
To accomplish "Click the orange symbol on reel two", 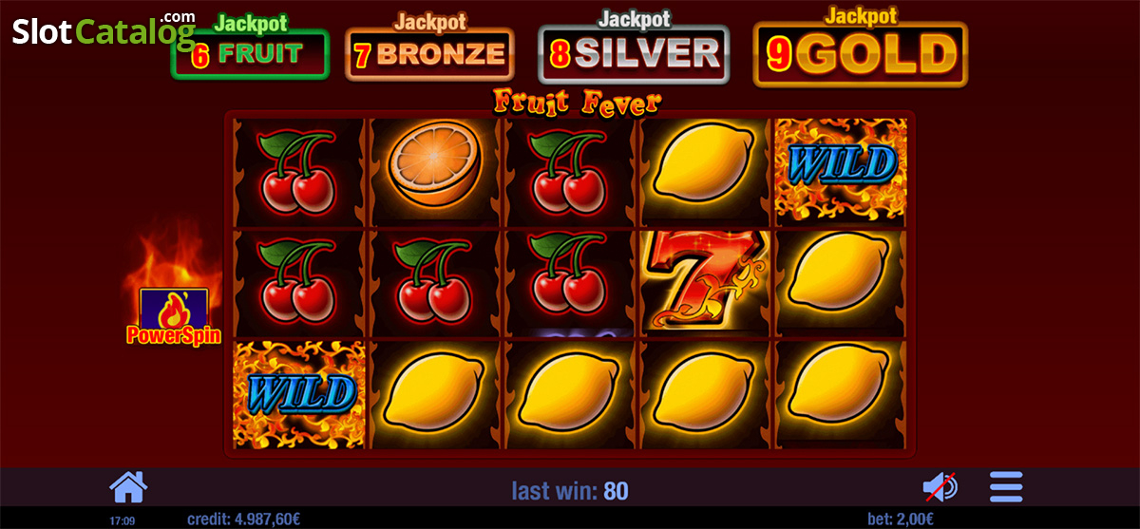I will [x=434, y=172].
